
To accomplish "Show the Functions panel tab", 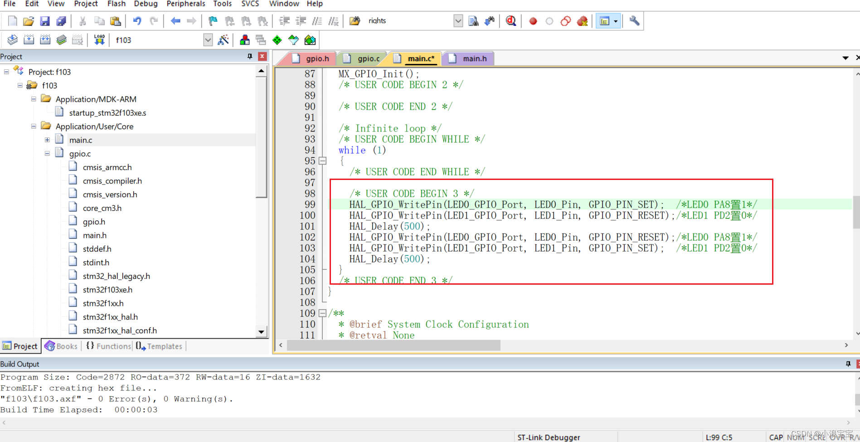I will click(x=108, y=346).
